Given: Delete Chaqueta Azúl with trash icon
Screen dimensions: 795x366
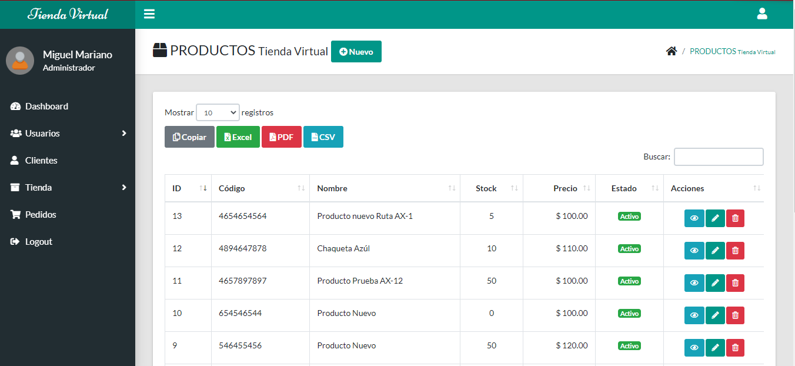Looking at the screenshot, I should (x=735, y=251).
